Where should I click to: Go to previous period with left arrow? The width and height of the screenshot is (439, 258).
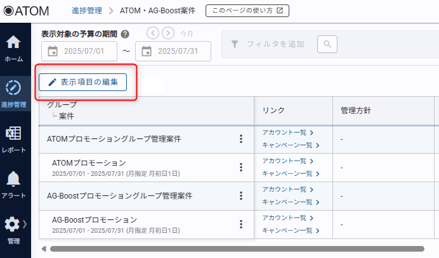(152, 34)
